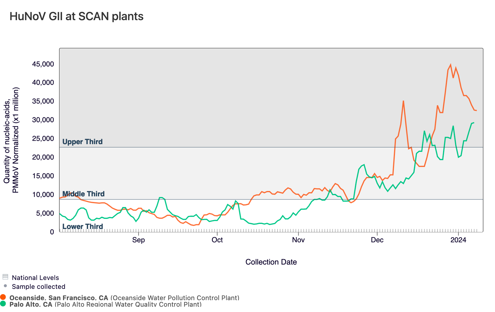Toggle the National Levels legend label

35,278
